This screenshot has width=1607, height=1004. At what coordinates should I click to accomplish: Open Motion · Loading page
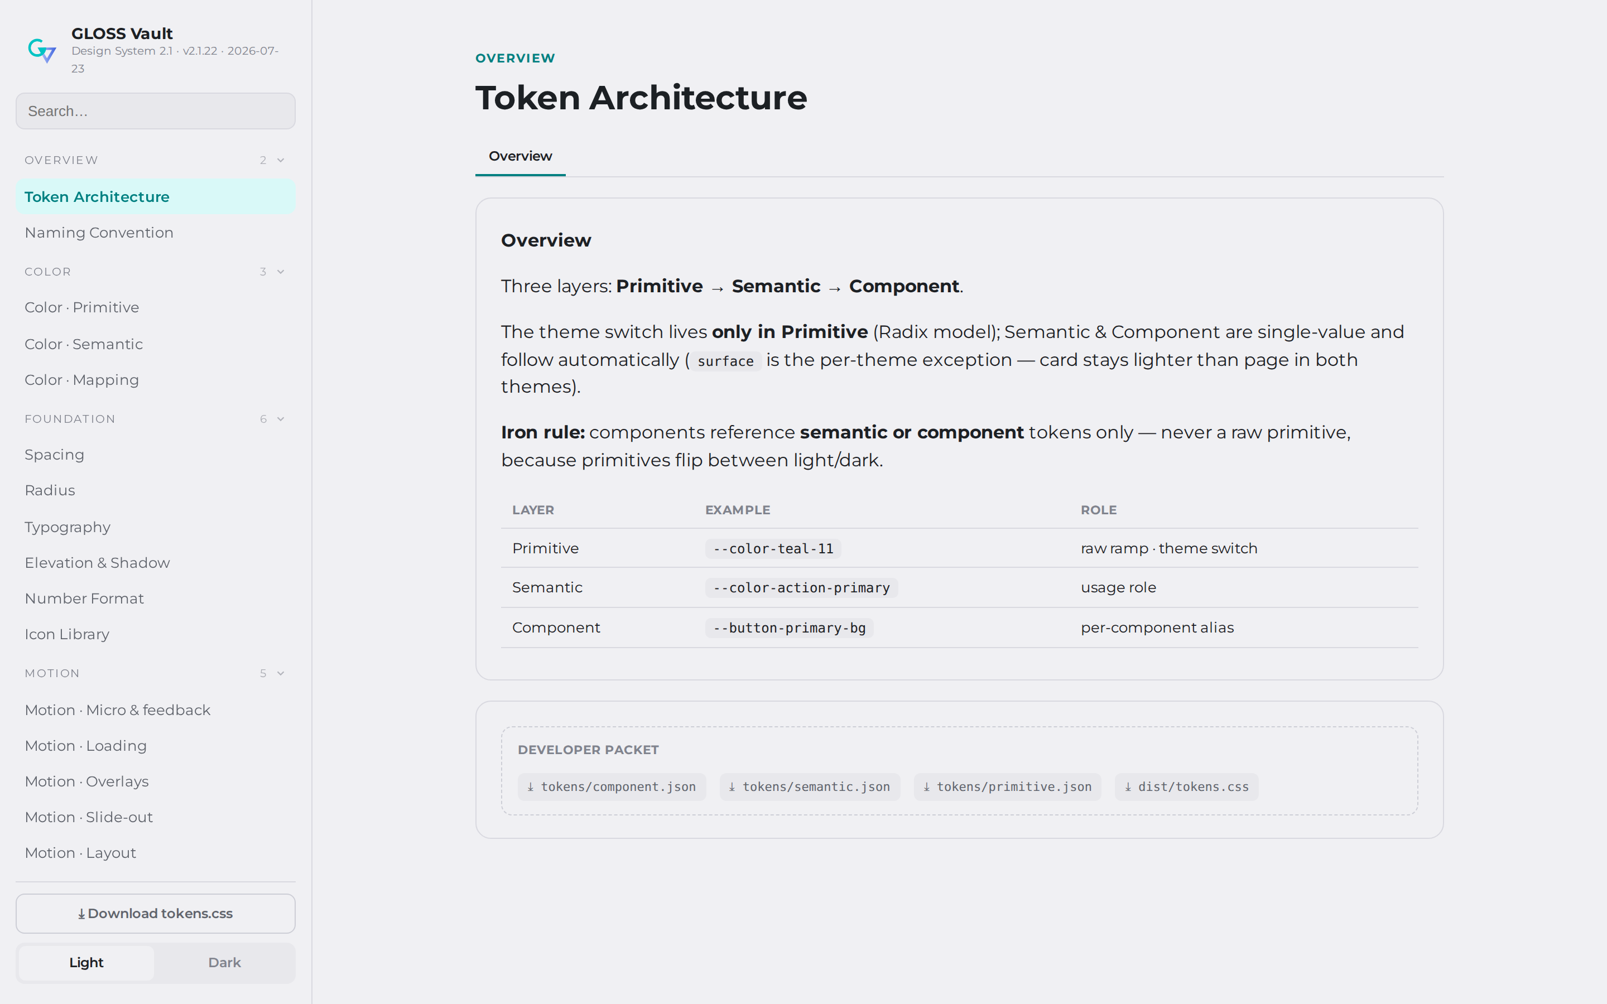coord(155,746)
